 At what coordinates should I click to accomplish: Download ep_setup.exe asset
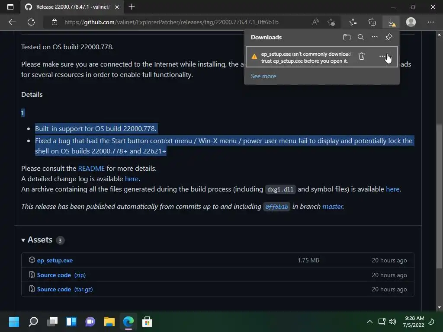click(x=55, y=260)
